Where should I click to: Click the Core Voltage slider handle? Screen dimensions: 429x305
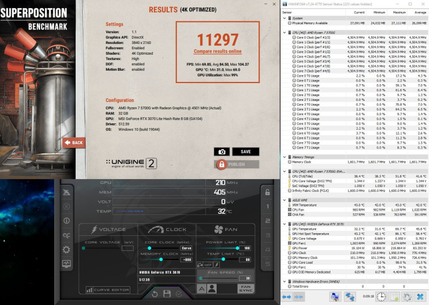84,248
